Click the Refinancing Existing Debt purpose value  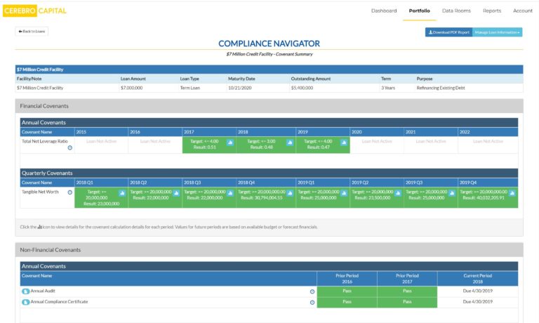(x=441, y=88)
